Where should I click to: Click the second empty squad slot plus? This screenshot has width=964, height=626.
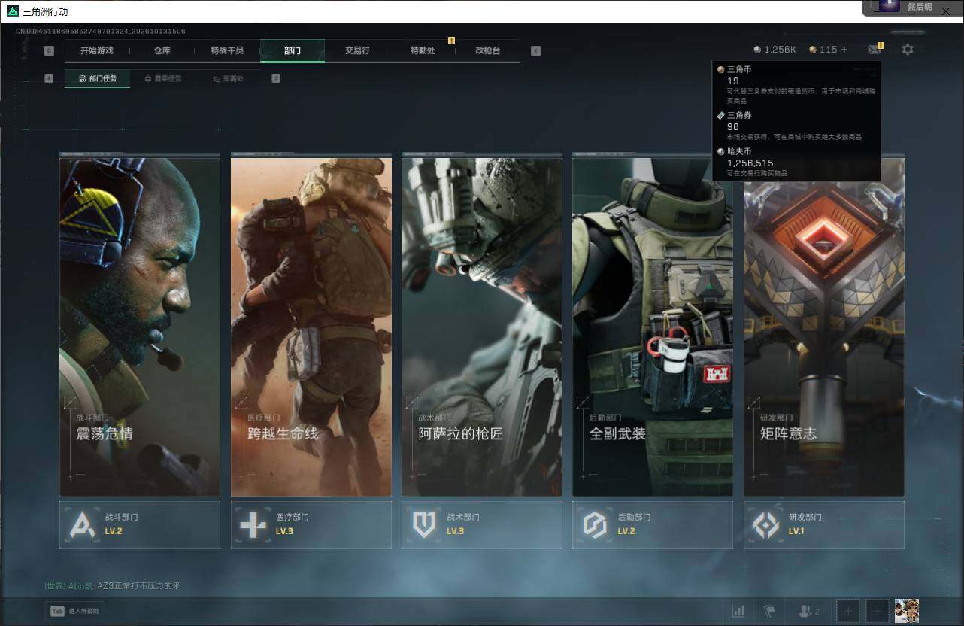[x=877, y=611]
